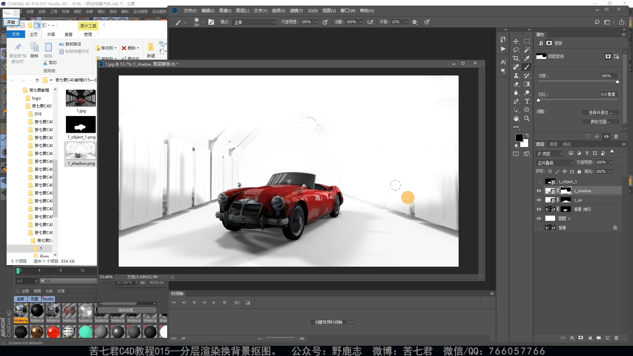Select the Lasso tool
Viewport: 633px width, 356px height.
[x=516, y=50]
